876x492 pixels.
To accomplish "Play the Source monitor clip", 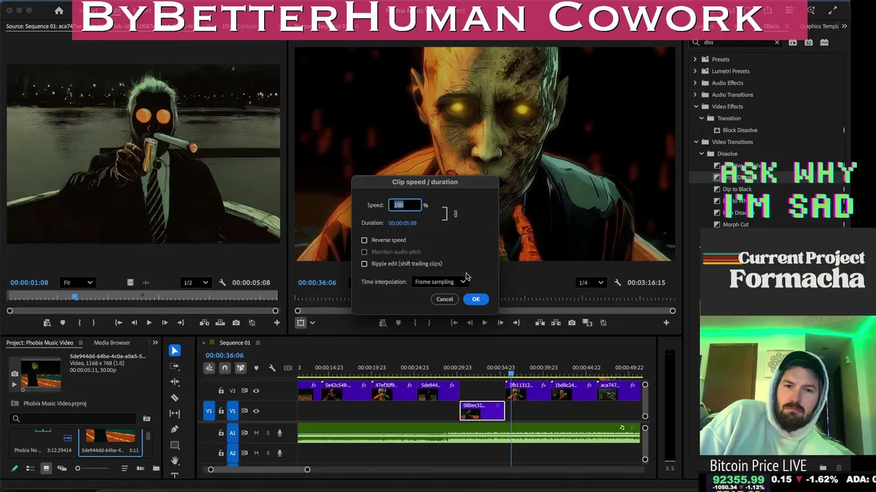I will coord(149,323).
